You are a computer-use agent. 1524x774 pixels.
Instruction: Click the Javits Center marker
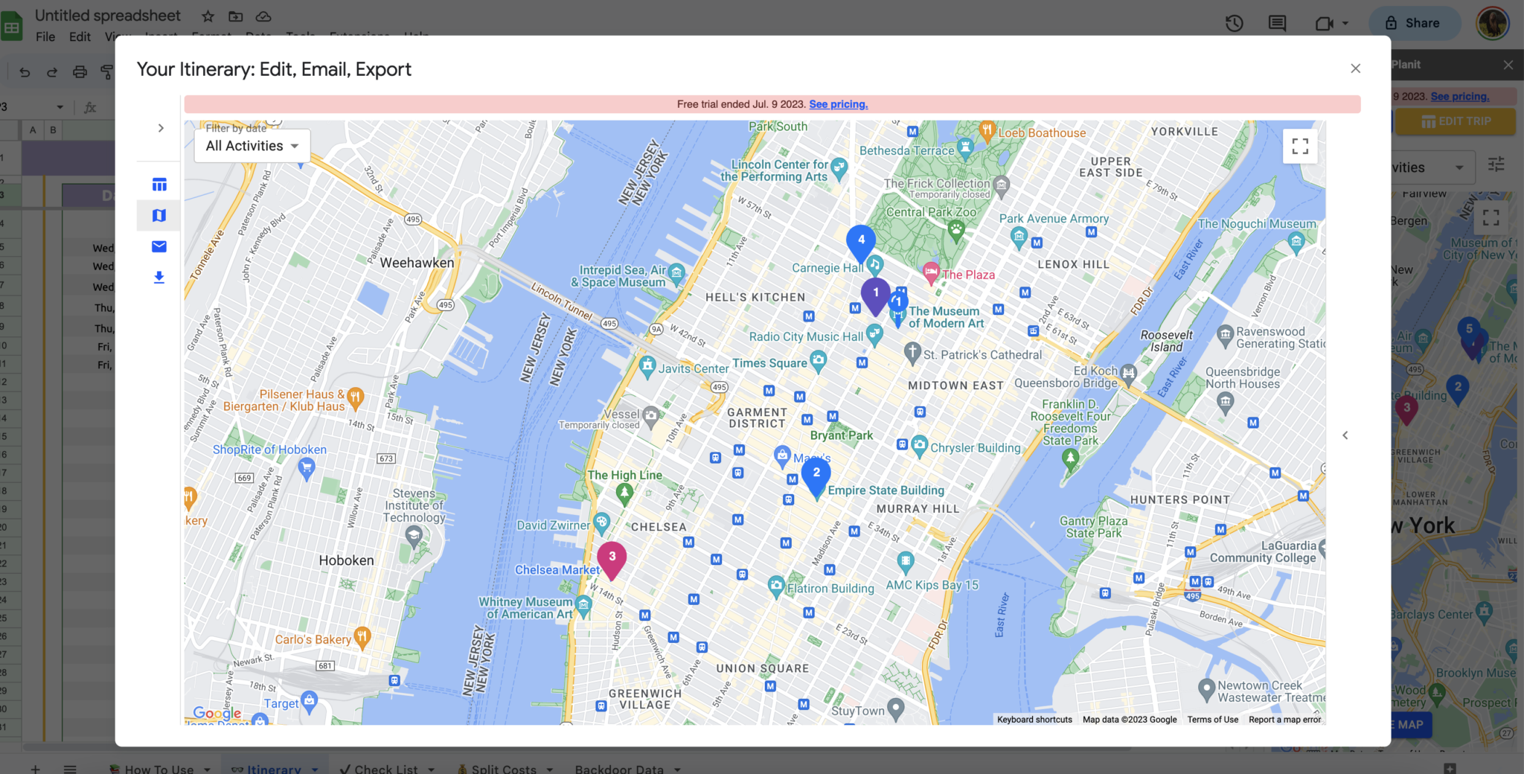(x=647, y=366)
